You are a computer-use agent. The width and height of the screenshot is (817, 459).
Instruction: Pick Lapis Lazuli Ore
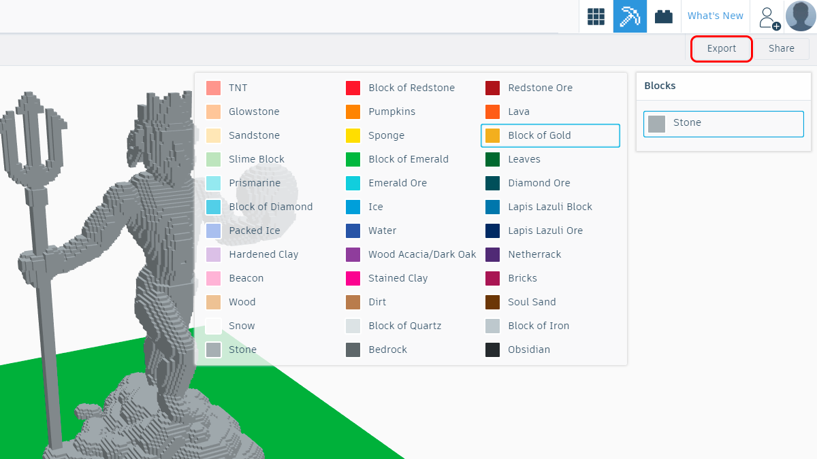[550, 231]
